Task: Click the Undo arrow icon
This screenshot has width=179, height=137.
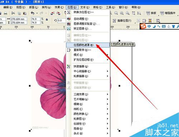Action: click(x=33, y=13)
